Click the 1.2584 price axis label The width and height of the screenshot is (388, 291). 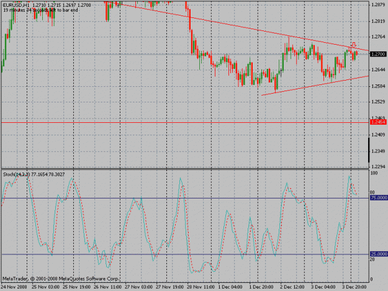[378, 86]
